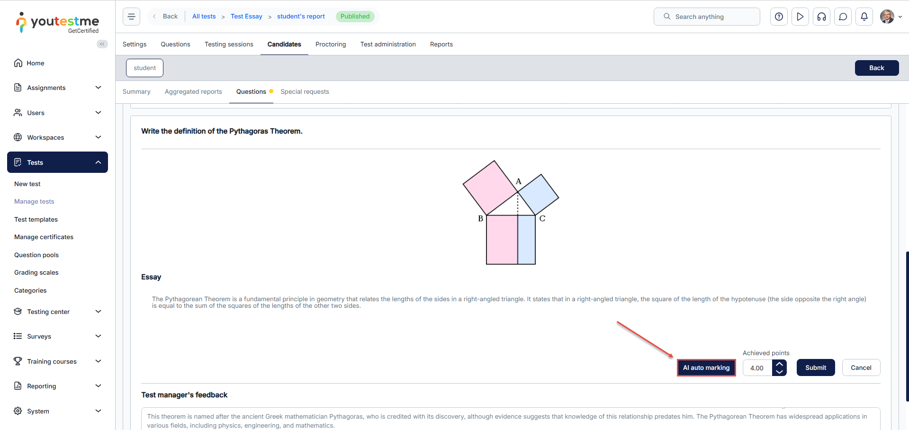Open the Testing sessions tab
Viewport: 909px width, 430px height.
(x=229, y=44)
